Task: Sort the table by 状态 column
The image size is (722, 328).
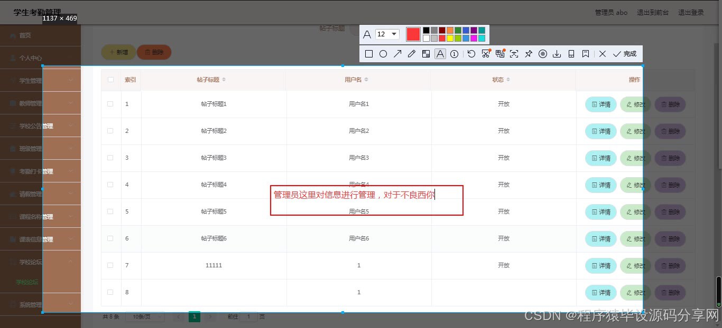Action: (508, 80)
